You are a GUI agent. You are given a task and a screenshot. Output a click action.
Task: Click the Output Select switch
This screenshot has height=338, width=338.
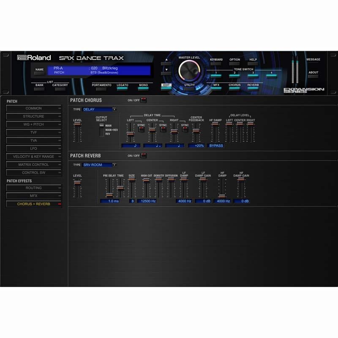pyautogui.click(x=101, y=130)
